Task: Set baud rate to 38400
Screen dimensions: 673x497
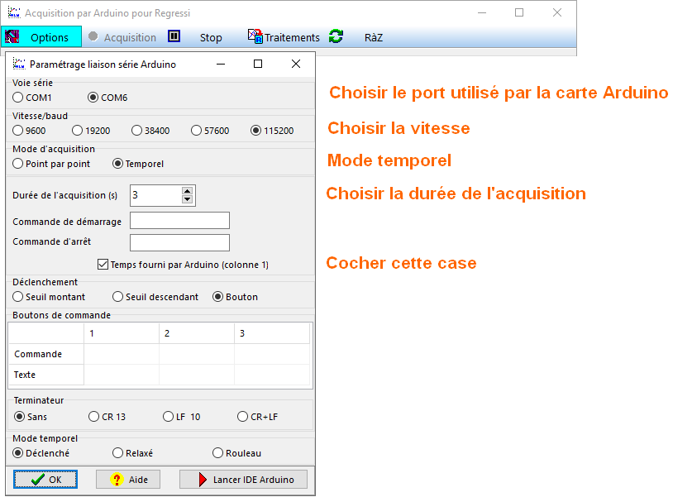Action: [150, 131]
